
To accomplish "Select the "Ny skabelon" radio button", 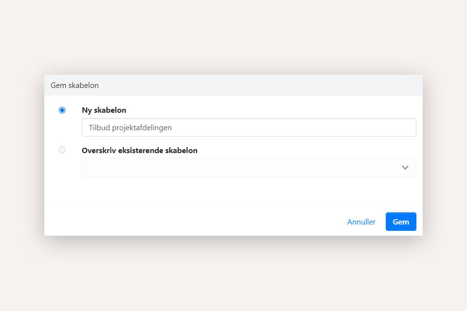I will 62,110.
